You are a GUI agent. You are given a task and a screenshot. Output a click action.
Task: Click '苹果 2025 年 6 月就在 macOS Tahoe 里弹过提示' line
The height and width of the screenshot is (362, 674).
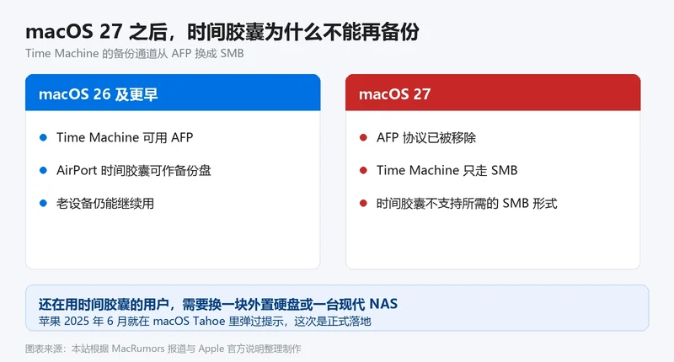204,322
